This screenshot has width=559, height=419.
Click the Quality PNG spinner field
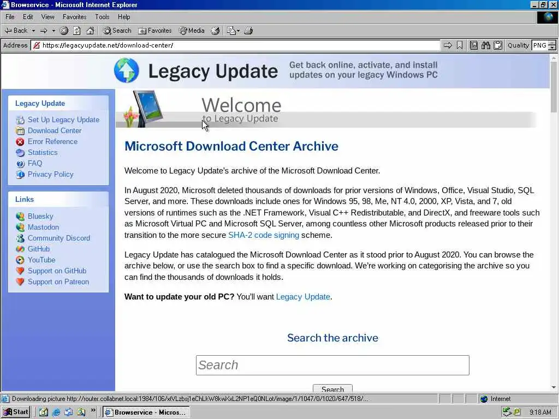(x=539, y=45)
